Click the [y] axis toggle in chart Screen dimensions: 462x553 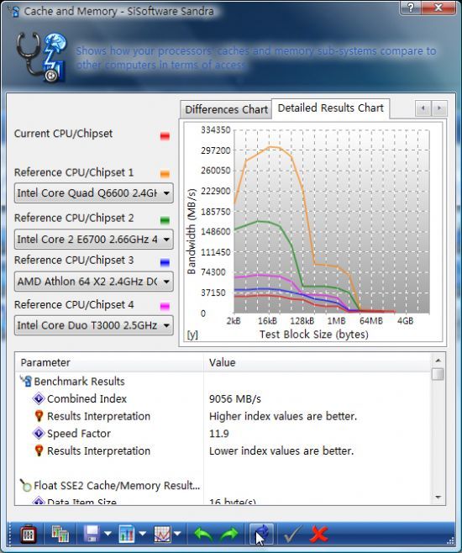tap(192, 334)
